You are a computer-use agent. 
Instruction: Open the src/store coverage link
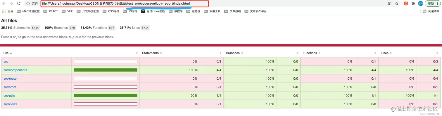point(10,87)
